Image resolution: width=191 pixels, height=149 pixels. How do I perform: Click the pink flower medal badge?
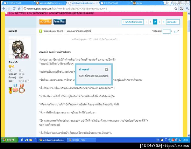[x=15, y=88]
